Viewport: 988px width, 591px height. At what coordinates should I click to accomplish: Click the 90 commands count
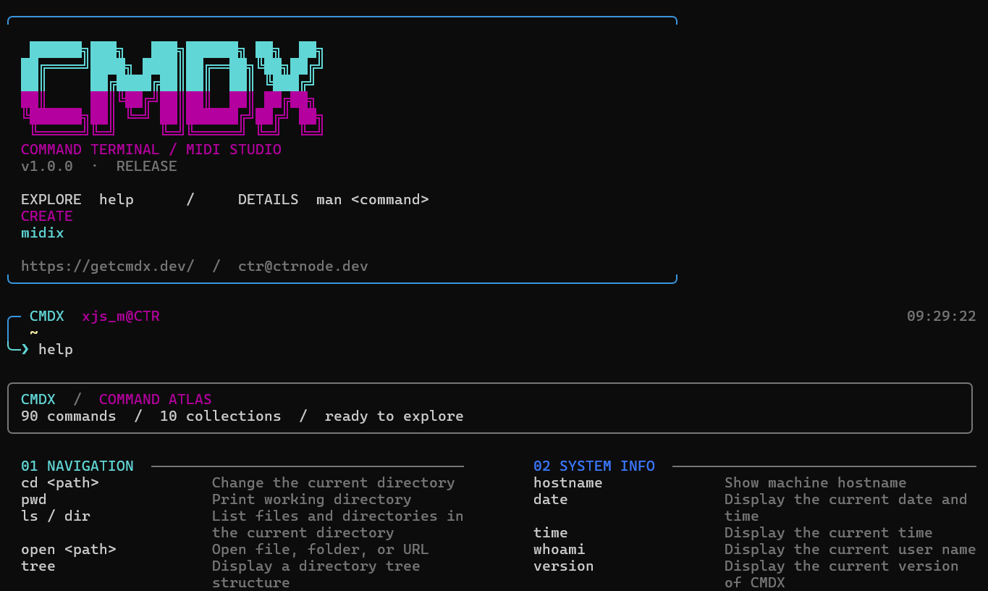point(69,416)
